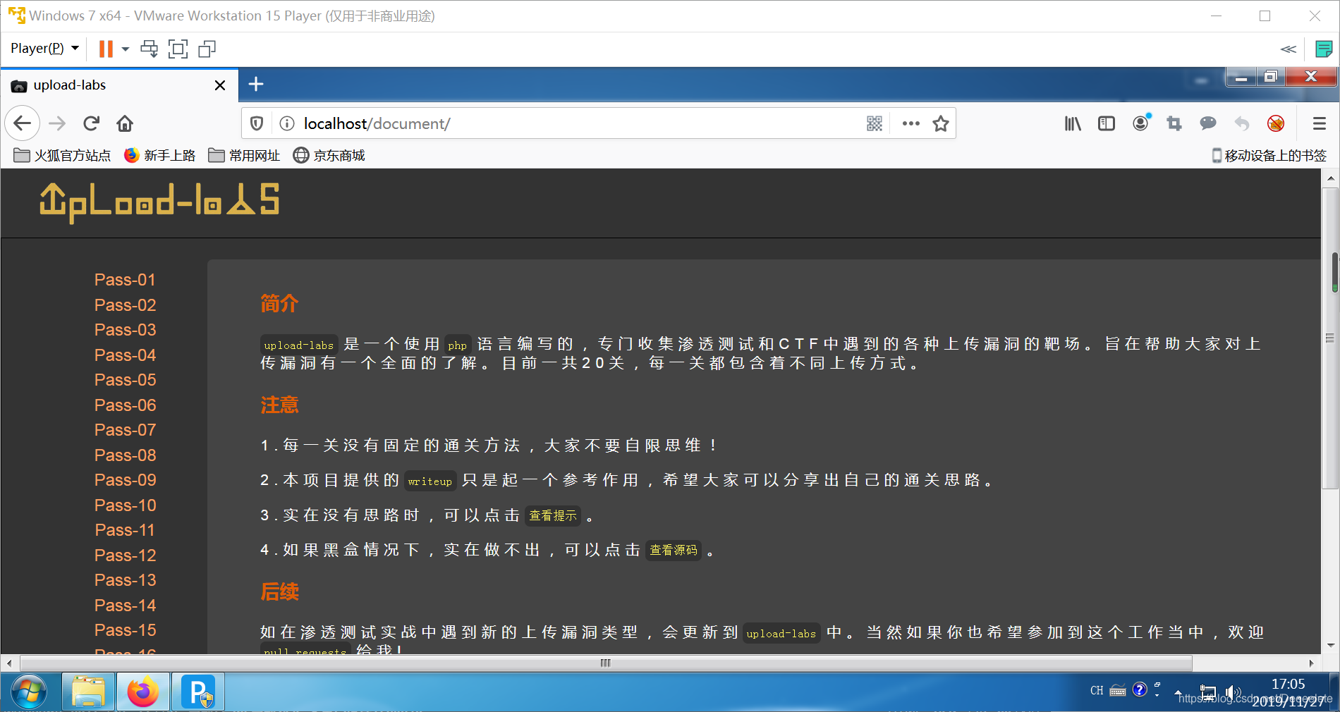The height and width of the screenshot is (712, 1340).
Task: Send Ctrl+Alt+Del to the virtual machine
Action: [149, 49]
